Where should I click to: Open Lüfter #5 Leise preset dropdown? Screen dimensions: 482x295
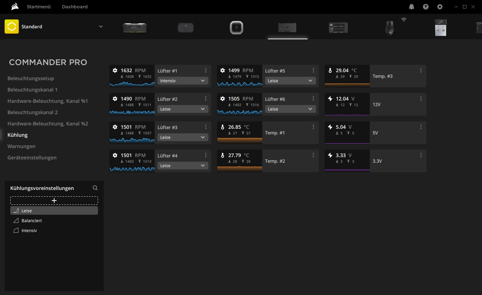tap(291, 81)
